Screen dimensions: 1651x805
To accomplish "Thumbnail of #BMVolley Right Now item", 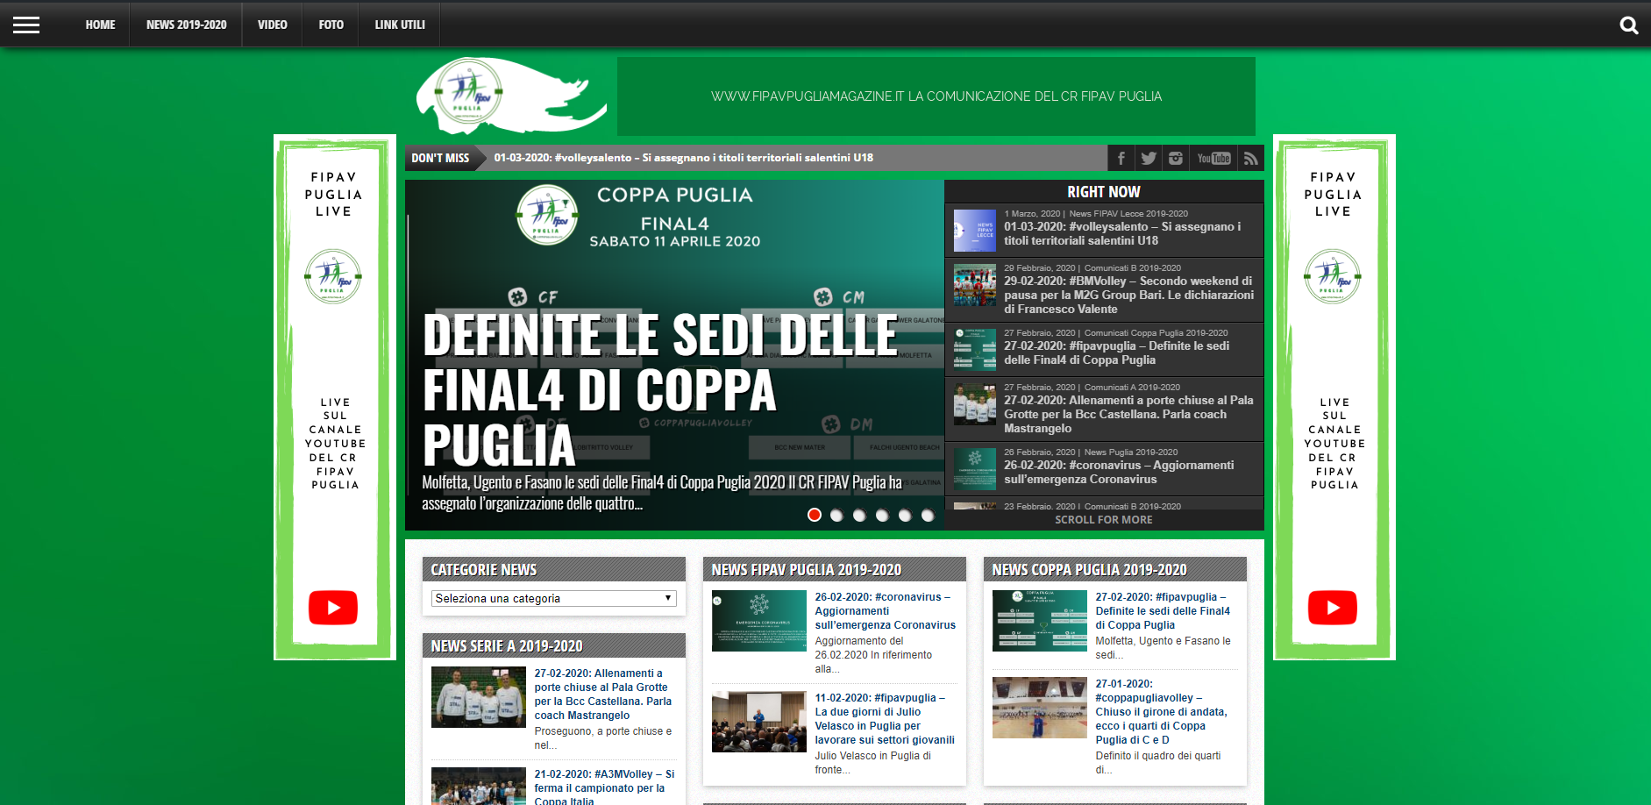I will (x=974, y=285).
